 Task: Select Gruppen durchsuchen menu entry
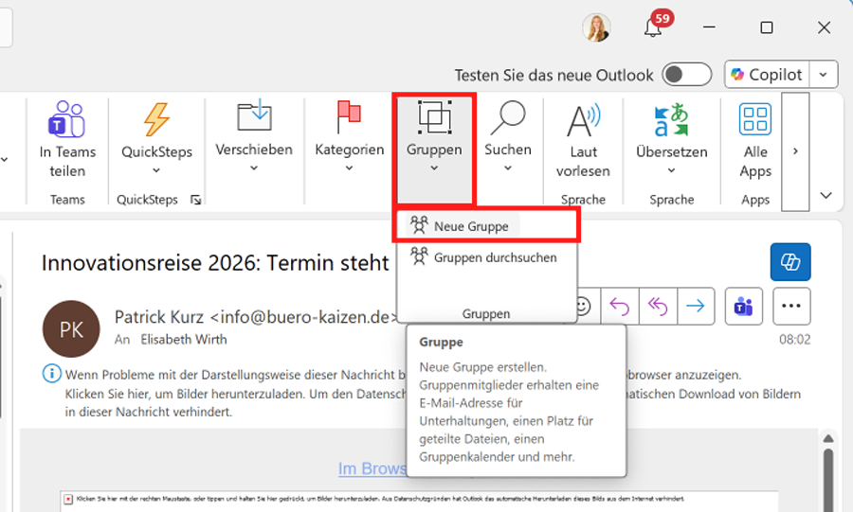(x=486, y=257)
